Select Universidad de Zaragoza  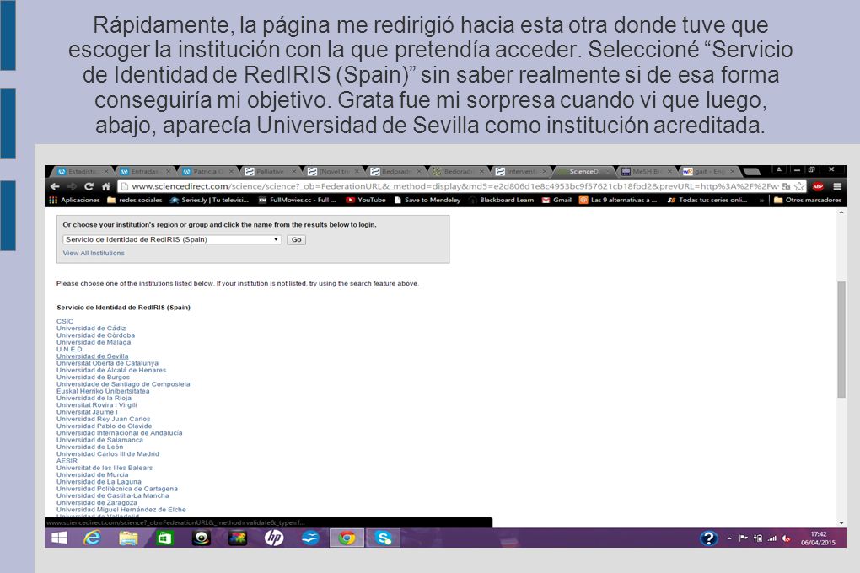pos(97,503)
